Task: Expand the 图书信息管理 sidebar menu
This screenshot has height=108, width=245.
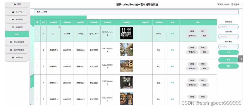Action: point(17,42)
